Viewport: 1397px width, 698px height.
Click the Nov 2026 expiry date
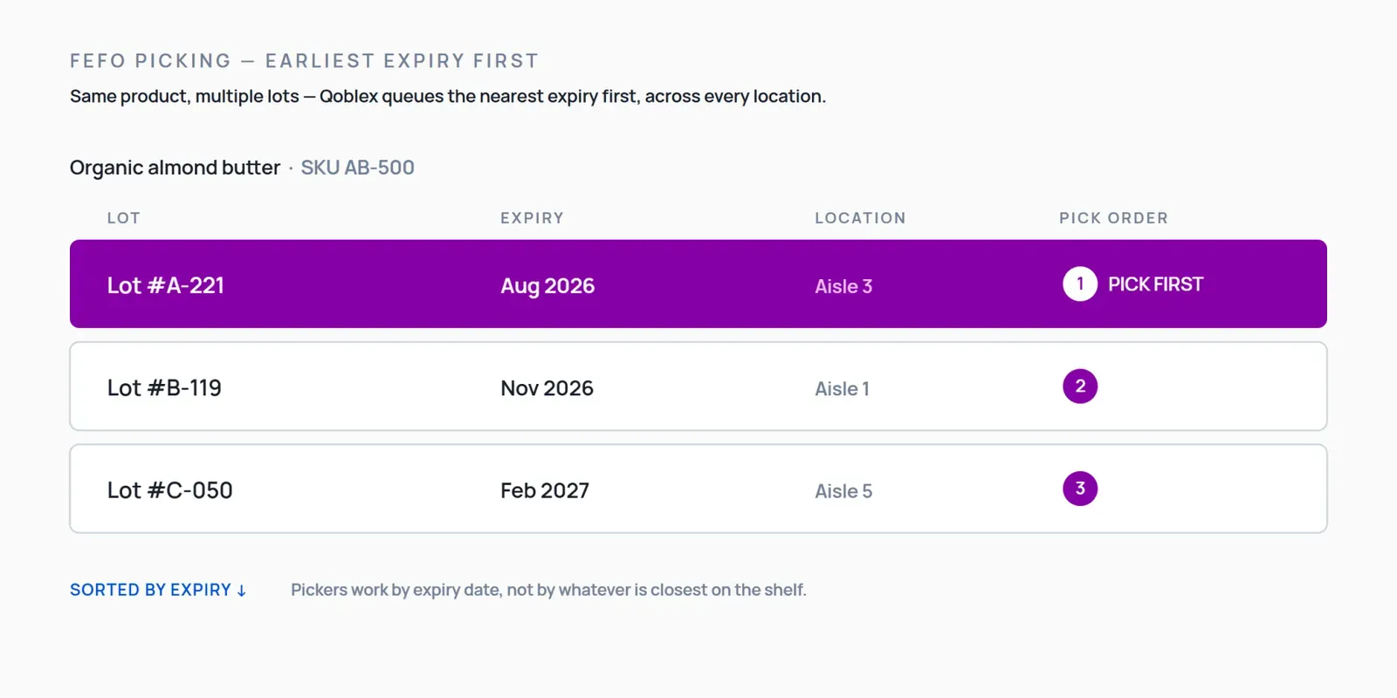(x=547, y=388)
